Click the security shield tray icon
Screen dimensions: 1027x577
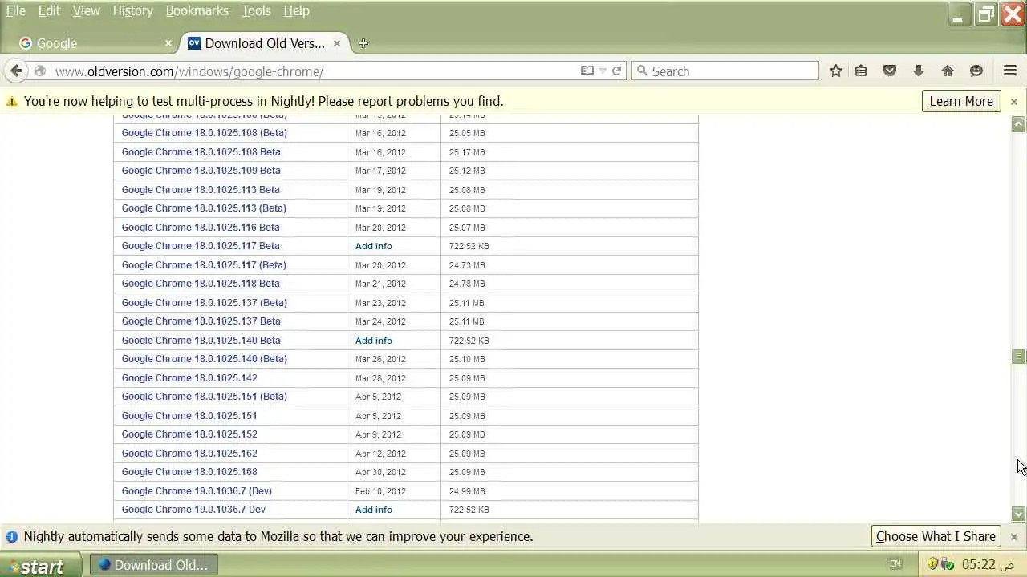[932, 564]
